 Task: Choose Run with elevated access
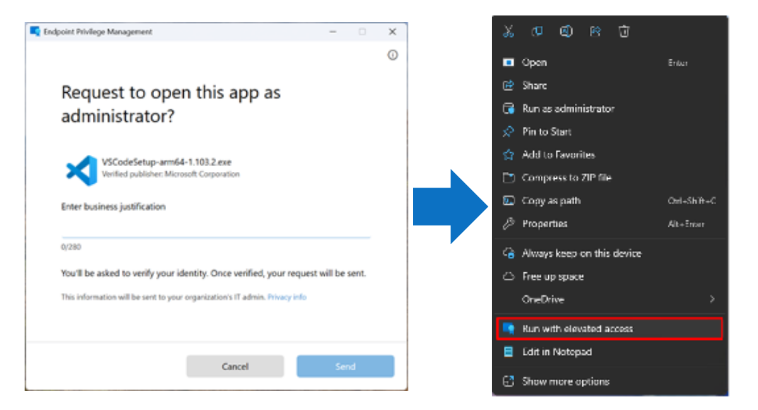[x=610, y=329]
